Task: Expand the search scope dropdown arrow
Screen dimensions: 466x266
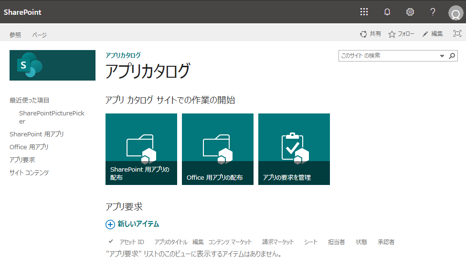Action: (442, 56)
